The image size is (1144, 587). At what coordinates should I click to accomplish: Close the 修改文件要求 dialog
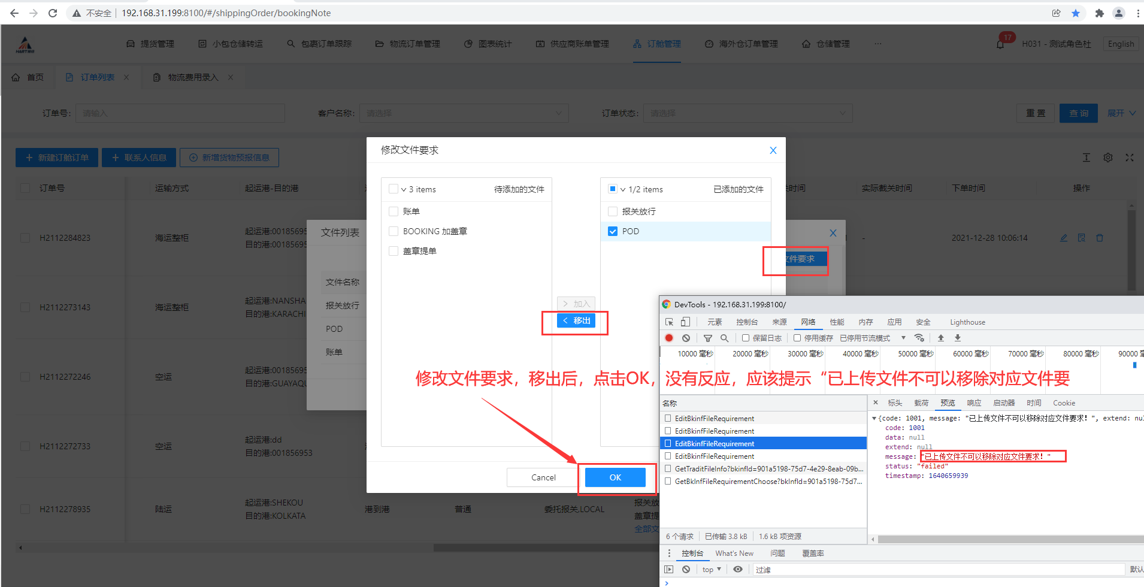click(773, 150)
